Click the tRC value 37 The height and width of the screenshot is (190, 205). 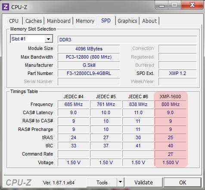tap(106, 146)
